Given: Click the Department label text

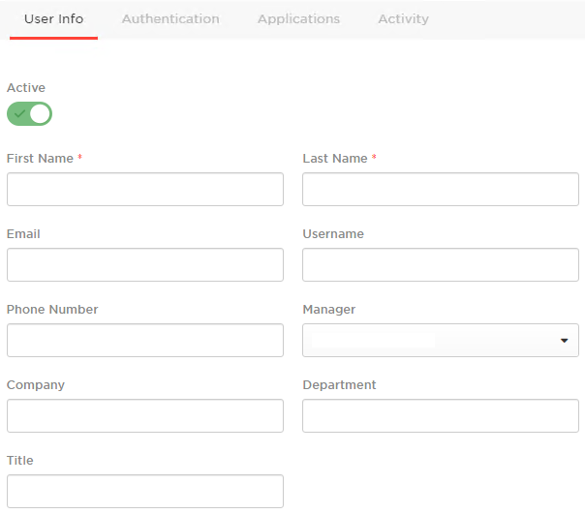Looking at the screenshot, I should (x=339, y=385).
